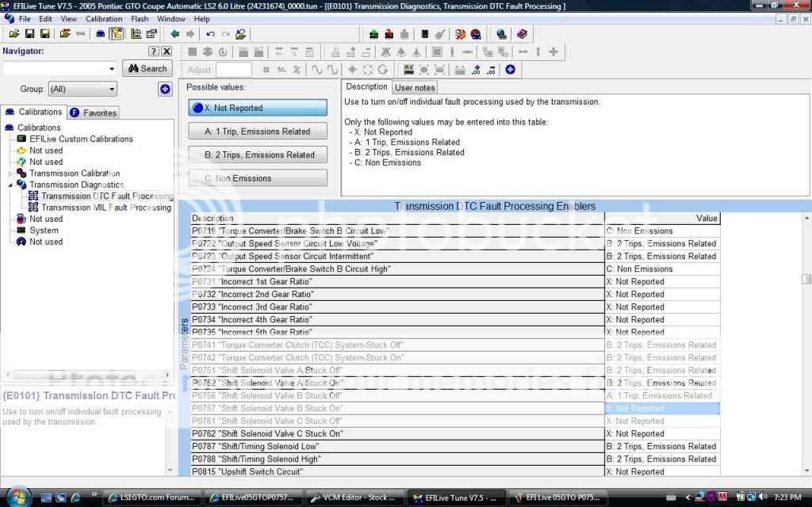The image size is (812, 507).
Task: Click the first Save disk icon
Action: (29, 34)
